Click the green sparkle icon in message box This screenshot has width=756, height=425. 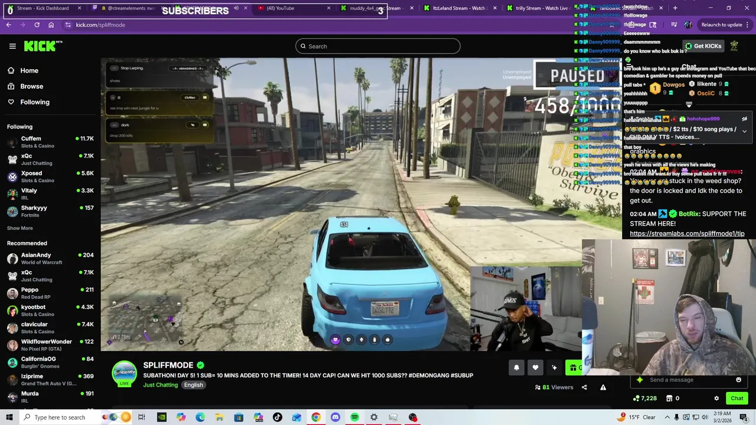[640, 380]
